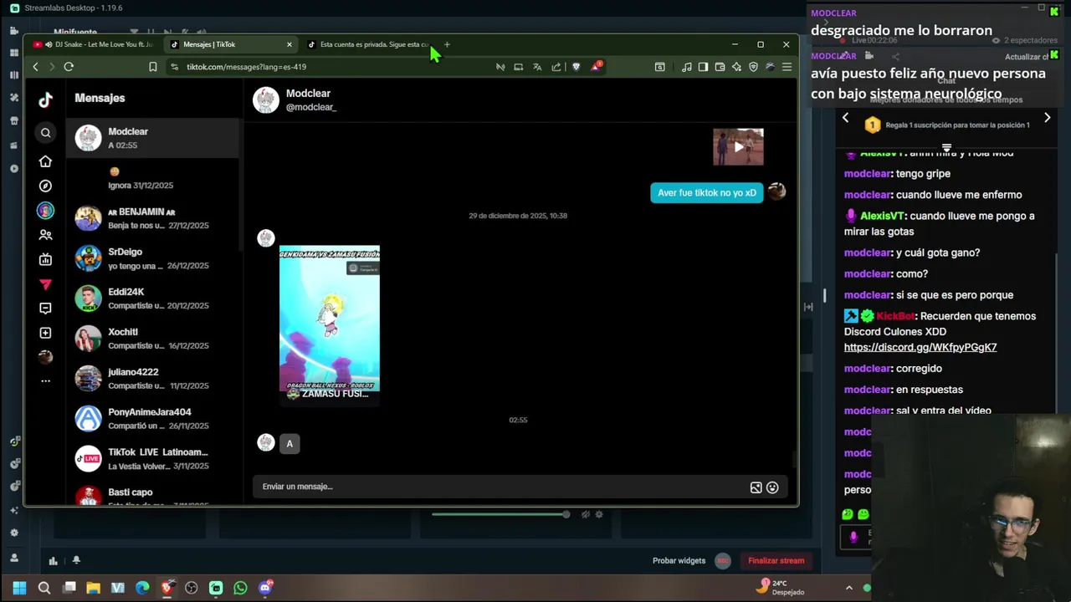Open the More (three dots) menu in TikTok
The height and width of the screenshot is (602, 1071).
tap(46, 380)
